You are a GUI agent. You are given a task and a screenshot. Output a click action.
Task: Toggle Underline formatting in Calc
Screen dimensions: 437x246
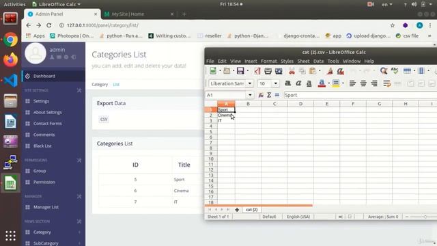(309, 83)
